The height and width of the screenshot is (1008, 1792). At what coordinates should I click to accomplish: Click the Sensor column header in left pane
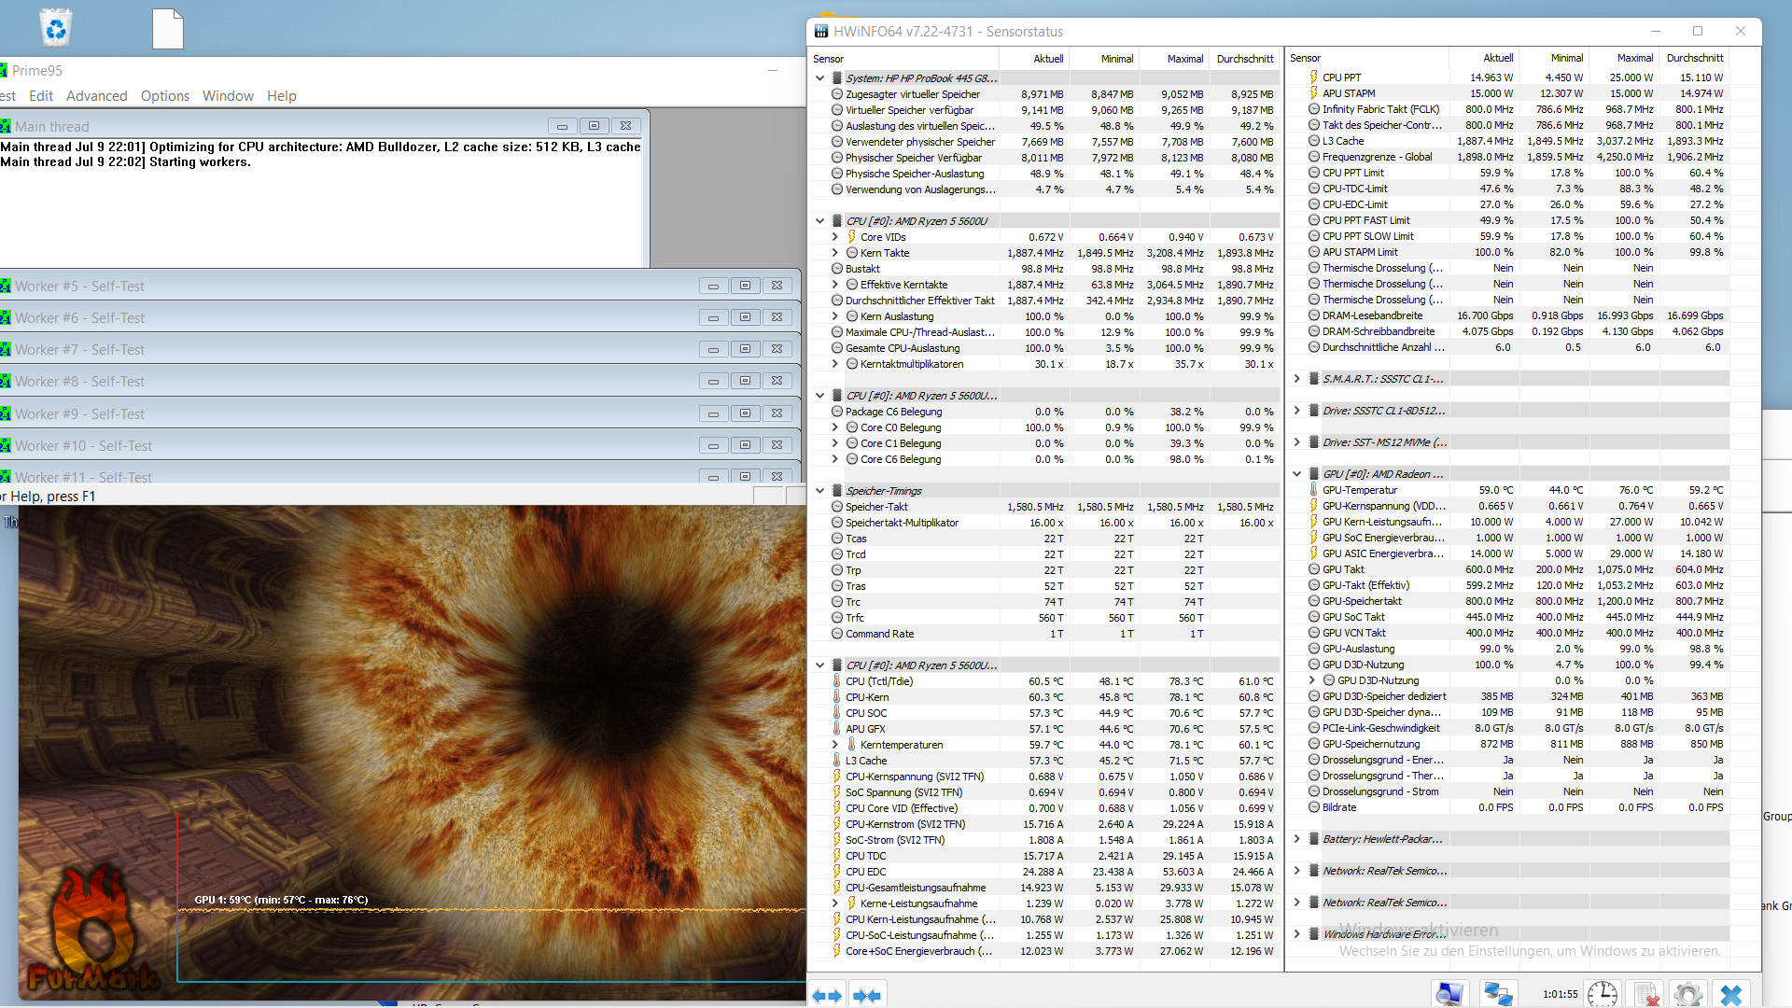[x=904, y=59]
